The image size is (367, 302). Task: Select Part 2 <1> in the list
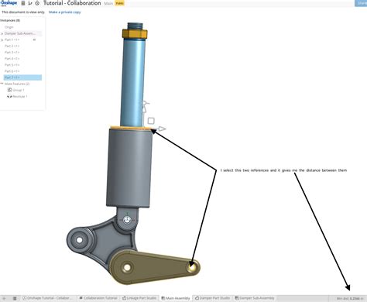pos(12,46)
